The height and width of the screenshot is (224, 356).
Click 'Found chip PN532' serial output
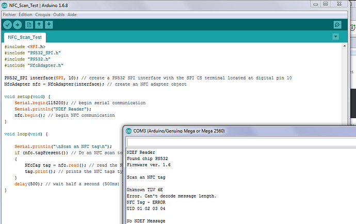tap(148, 158)
